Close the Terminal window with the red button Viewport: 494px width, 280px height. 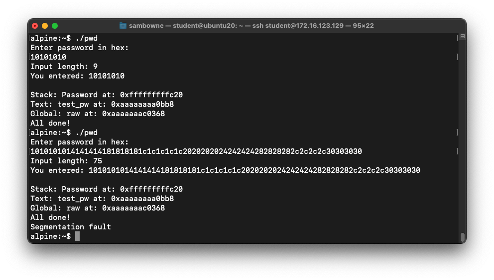tap(35, 26)
